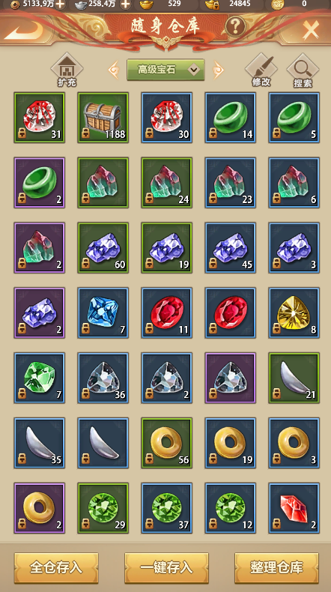Click the 整理仓库 button
This screenshot has height=592, width=331.
[276, 568]
